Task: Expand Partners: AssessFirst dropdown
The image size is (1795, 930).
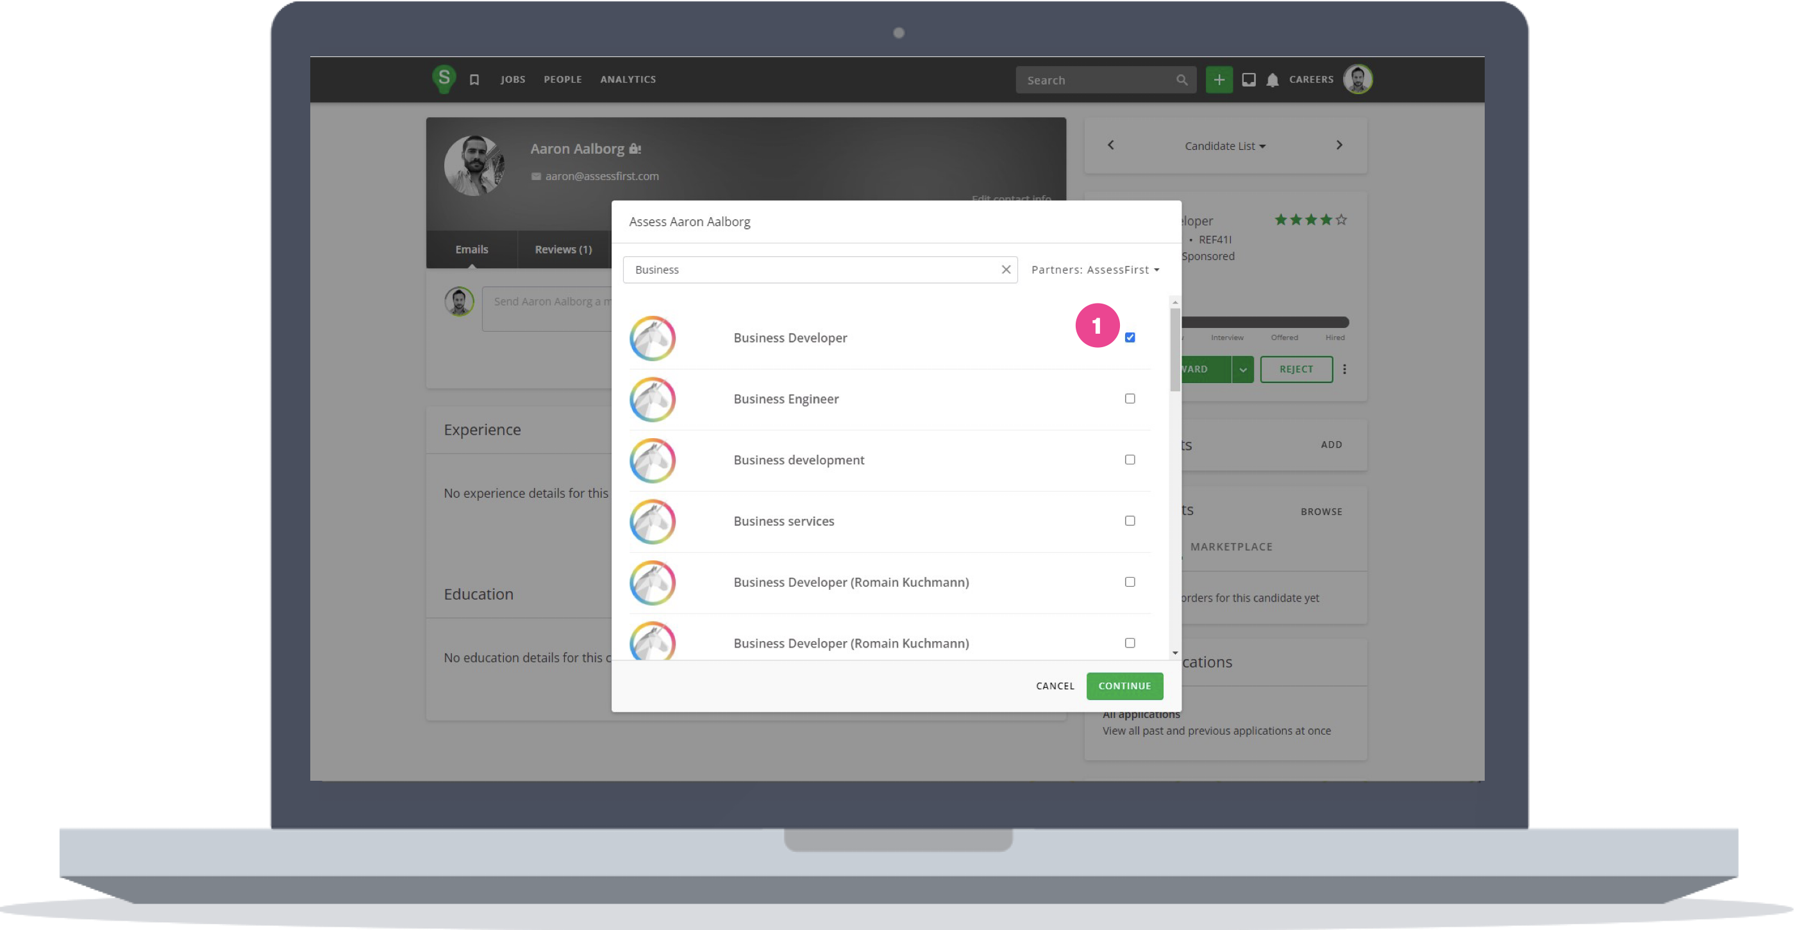Action: (x=1095, y=270)
